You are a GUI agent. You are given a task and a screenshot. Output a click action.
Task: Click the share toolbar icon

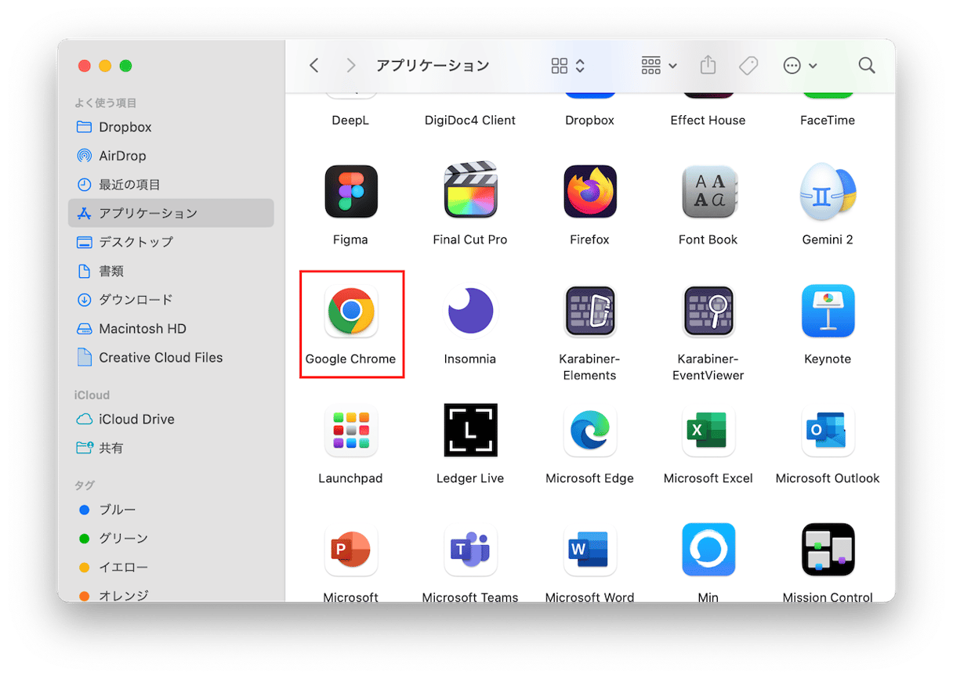pos(708,65)
